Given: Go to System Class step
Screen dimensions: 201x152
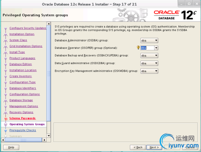Looking at the screenshot, I should coord(18,40).
